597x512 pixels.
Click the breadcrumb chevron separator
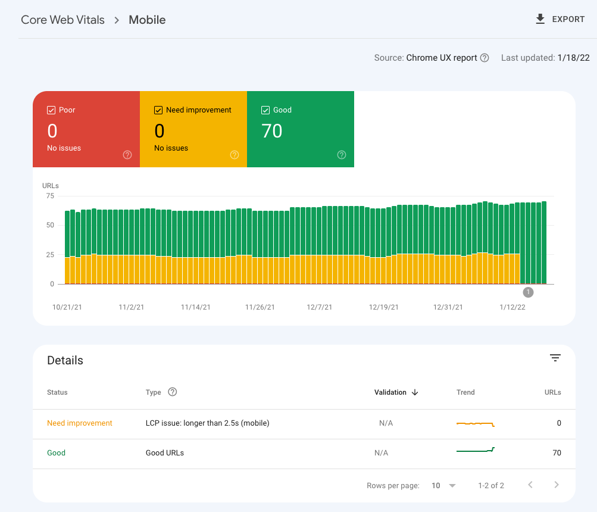coord(117,20)
